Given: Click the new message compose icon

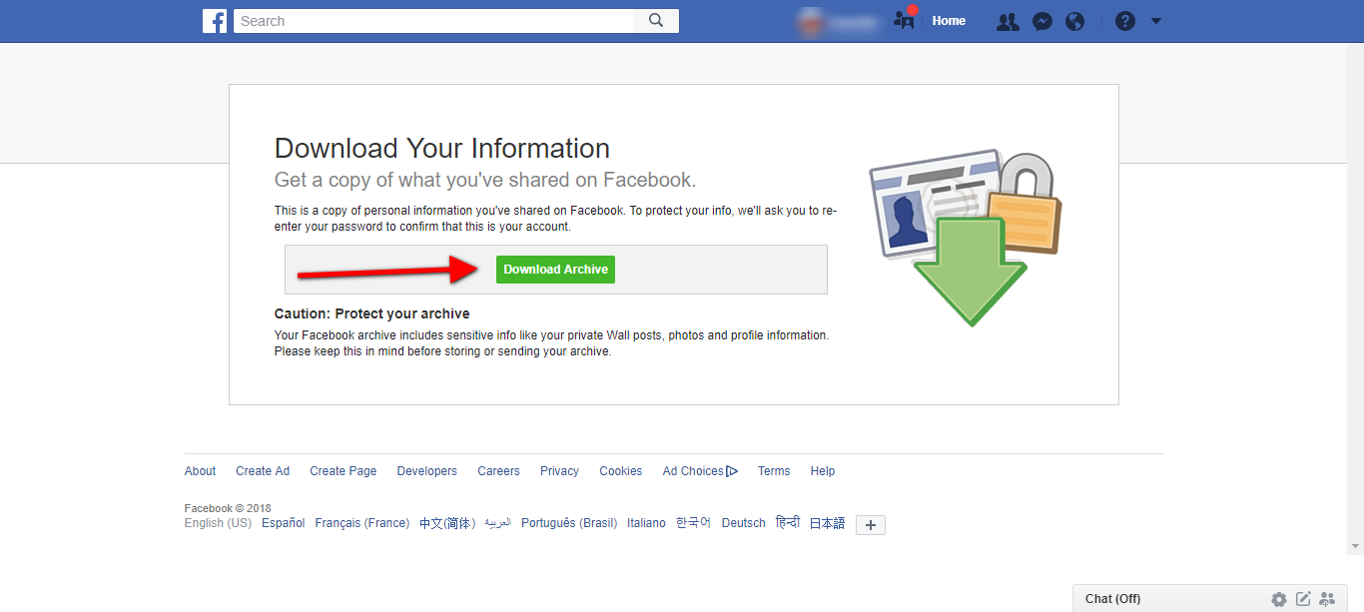Looking at the screenshot, I should tap(1303, 599).
